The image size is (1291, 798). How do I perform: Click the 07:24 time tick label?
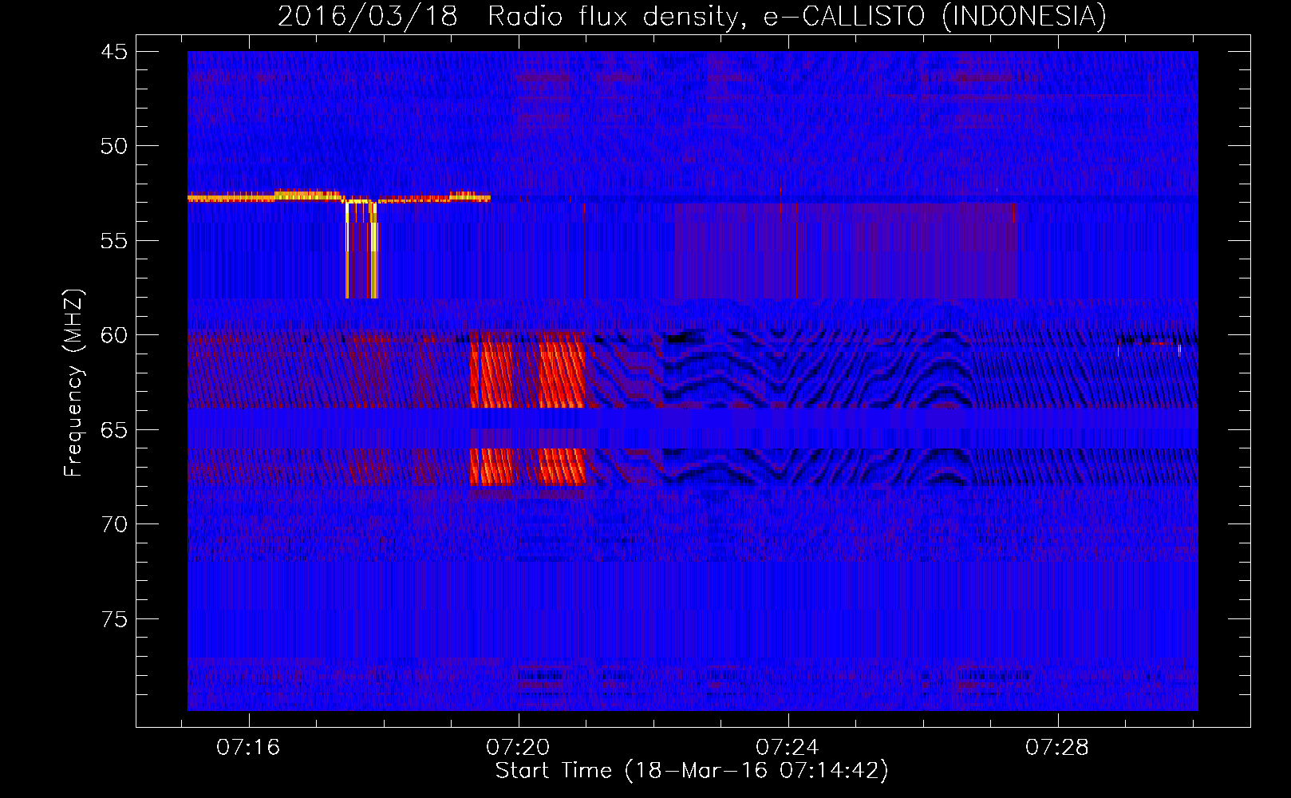point(788,748)
